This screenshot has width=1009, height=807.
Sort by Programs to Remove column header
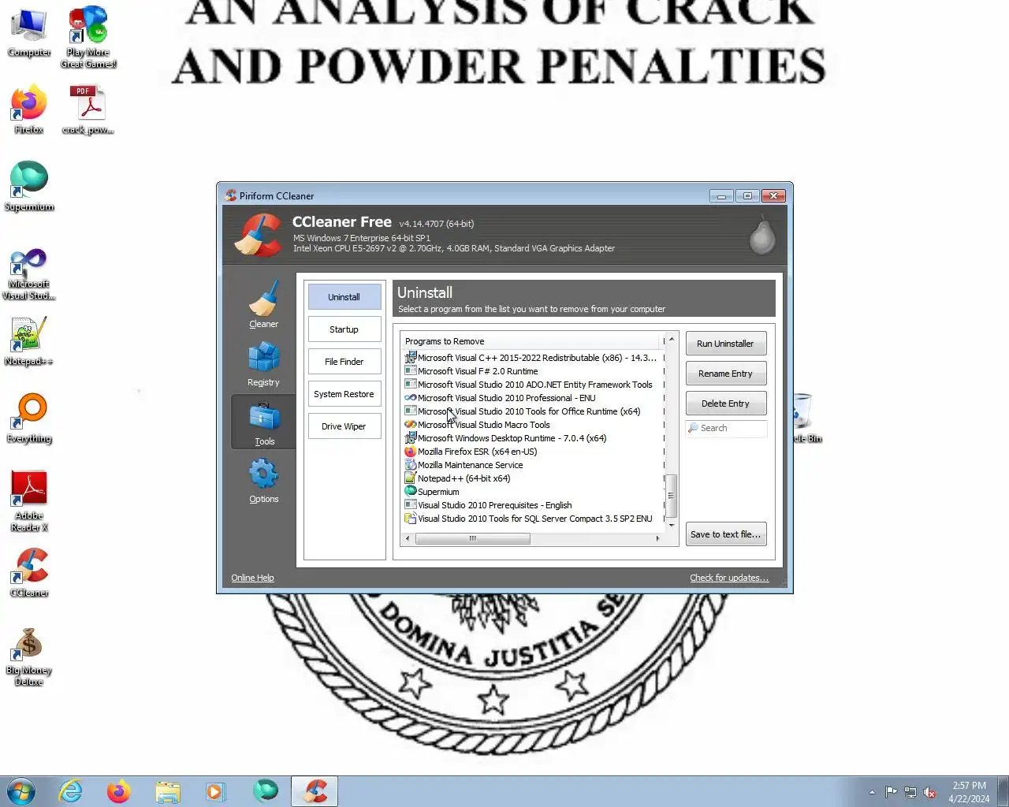pos(530,341)
